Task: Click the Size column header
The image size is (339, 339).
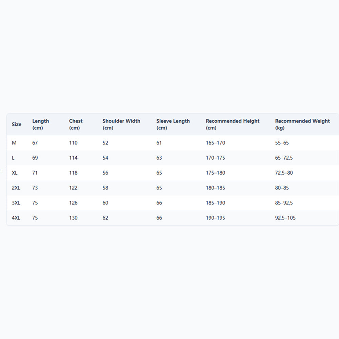Action: click(17, 124)
